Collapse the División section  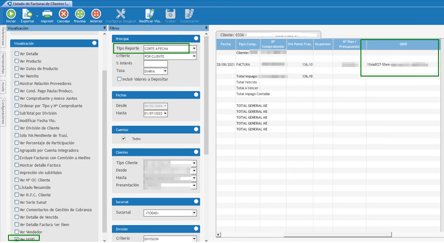[196, 228]
